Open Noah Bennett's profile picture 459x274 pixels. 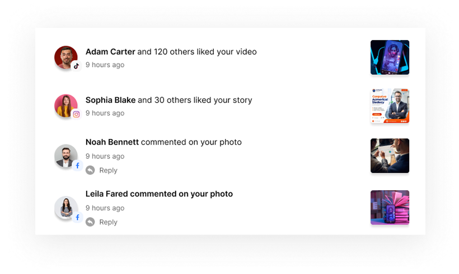pyautogui.click(x=66, y=156)
